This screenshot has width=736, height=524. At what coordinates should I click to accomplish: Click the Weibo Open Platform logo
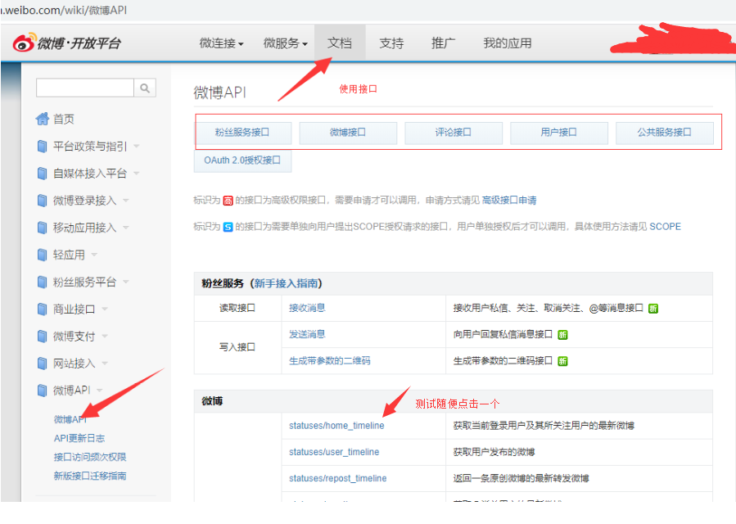coord(66,43)
